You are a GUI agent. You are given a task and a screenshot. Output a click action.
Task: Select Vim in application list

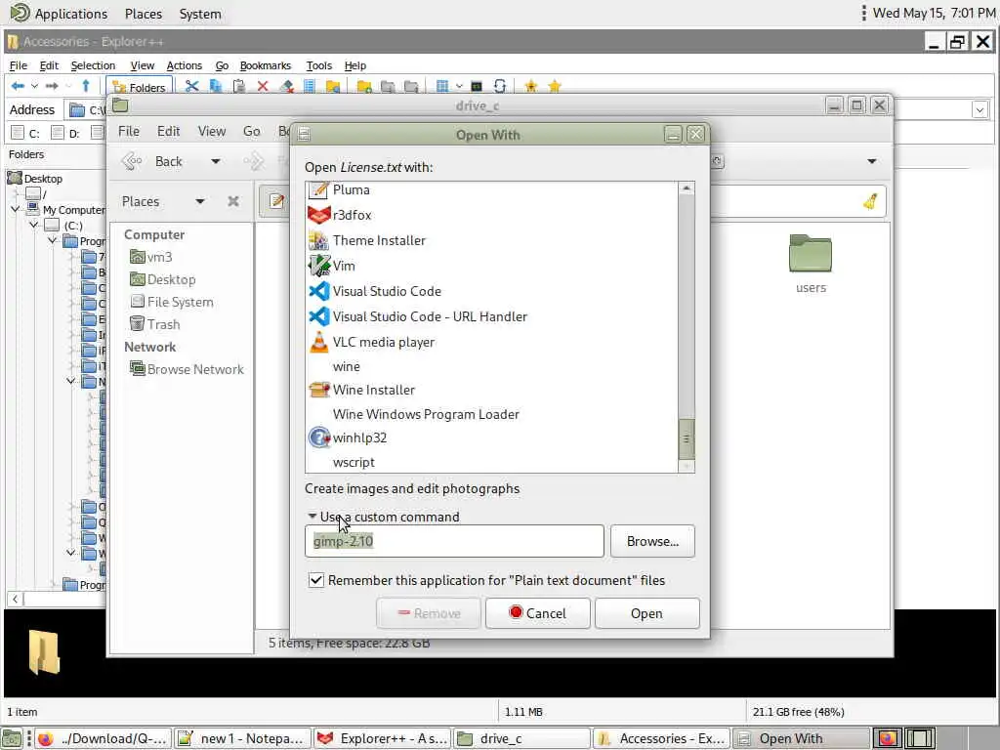pos(492,266)
